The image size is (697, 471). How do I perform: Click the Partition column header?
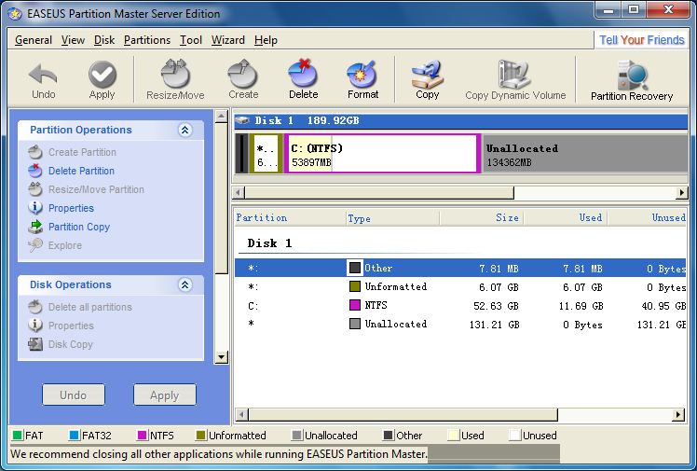[x=291, y=218]
